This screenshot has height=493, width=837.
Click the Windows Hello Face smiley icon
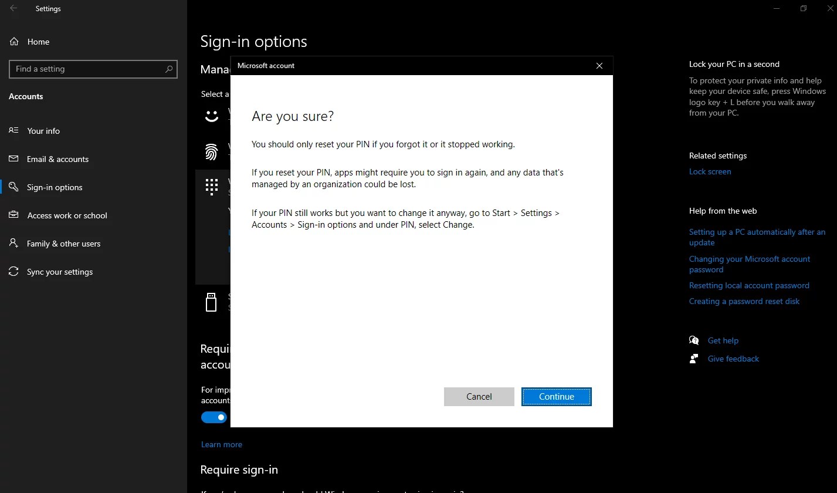[x=211, y=116]
